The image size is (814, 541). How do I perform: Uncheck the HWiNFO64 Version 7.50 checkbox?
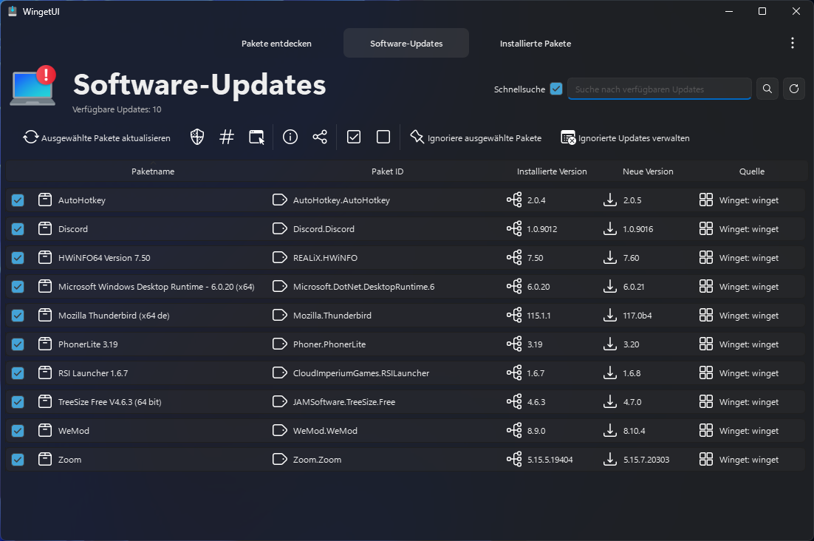[x=18, y=257]
